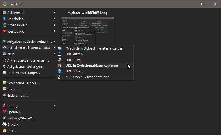The width and height of the screenshot is (221, 135).
Task: Click the Screenshot-Ordner folder icon
Action: pyautogui.click(x=4, y=83)
